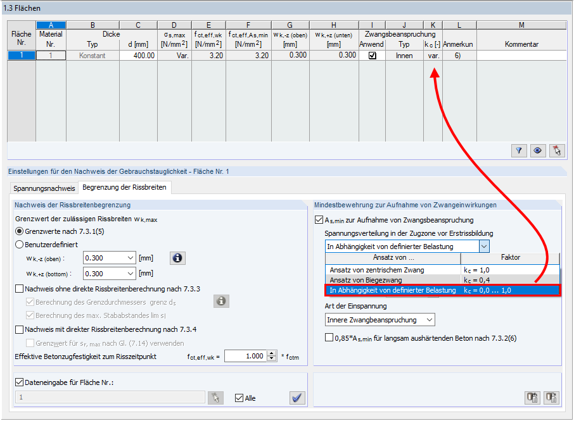
Task: Open info button next to wk,-z field
Action: (177, 258)
